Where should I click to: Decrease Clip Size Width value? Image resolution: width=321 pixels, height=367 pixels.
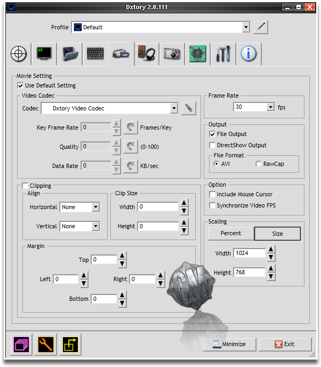[x=184, y=211]
